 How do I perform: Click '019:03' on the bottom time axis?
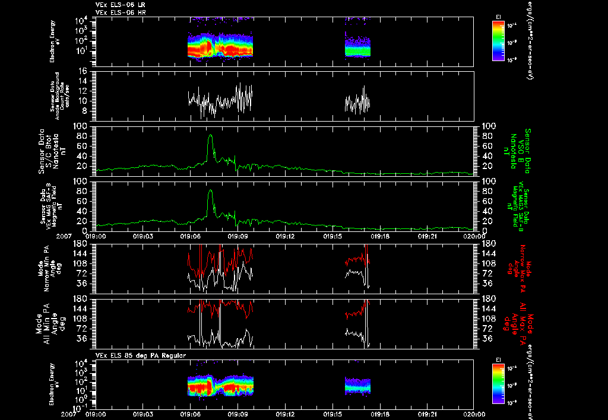[142, 414]
